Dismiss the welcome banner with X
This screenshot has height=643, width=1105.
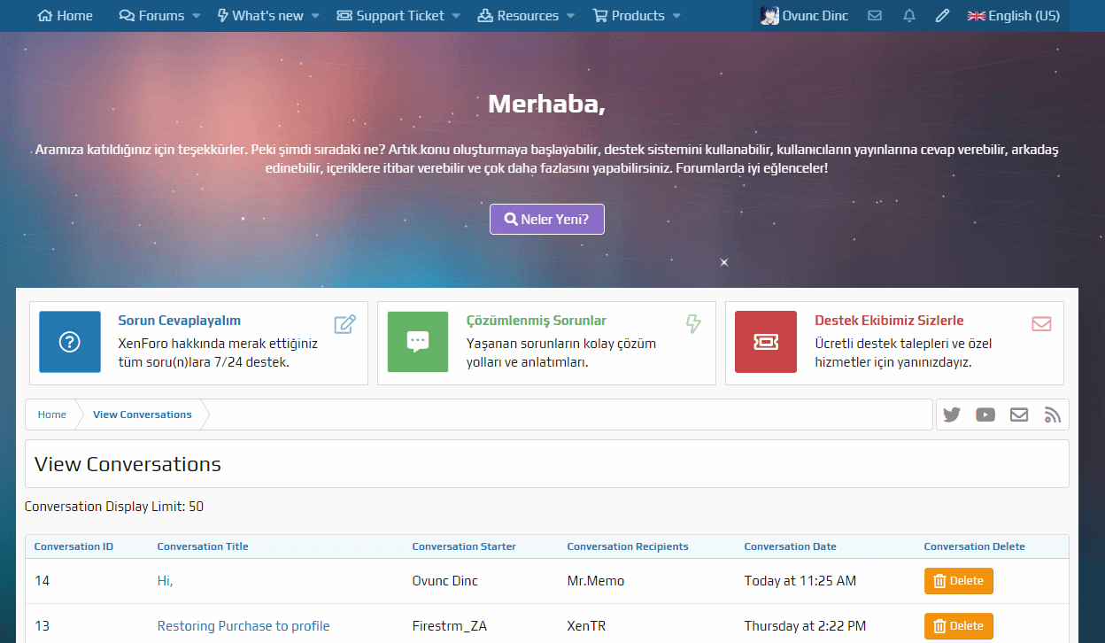click(724, 262)
